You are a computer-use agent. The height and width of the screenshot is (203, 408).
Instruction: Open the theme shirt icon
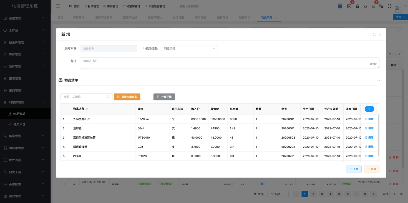tap(365, 6)
